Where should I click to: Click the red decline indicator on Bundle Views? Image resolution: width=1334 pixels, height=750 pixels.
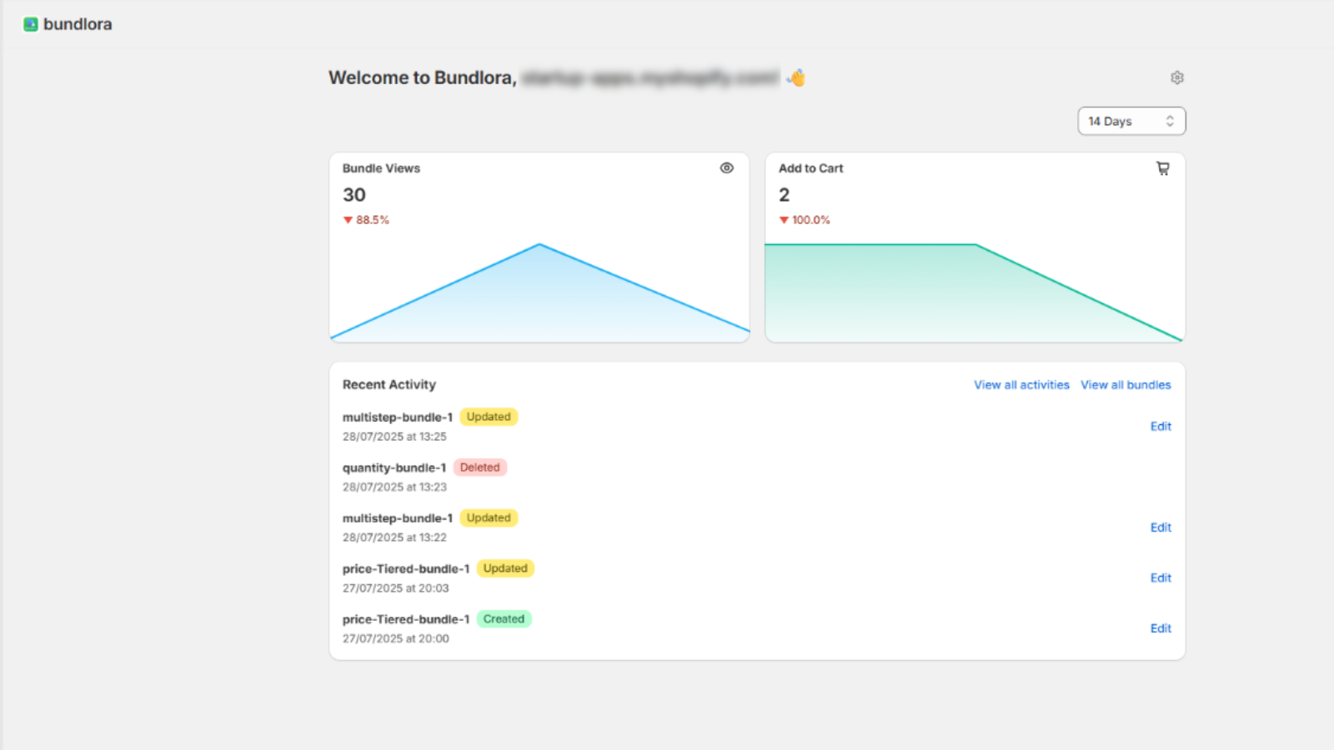[x=367, y=220]
